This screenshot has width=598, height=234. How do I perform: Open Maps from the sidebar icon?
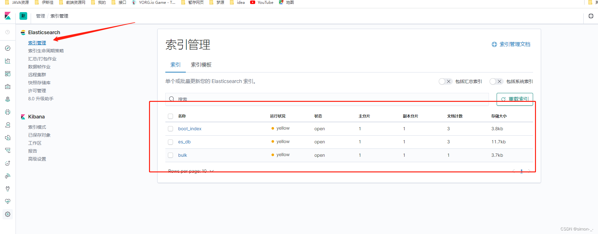[8, 99]
